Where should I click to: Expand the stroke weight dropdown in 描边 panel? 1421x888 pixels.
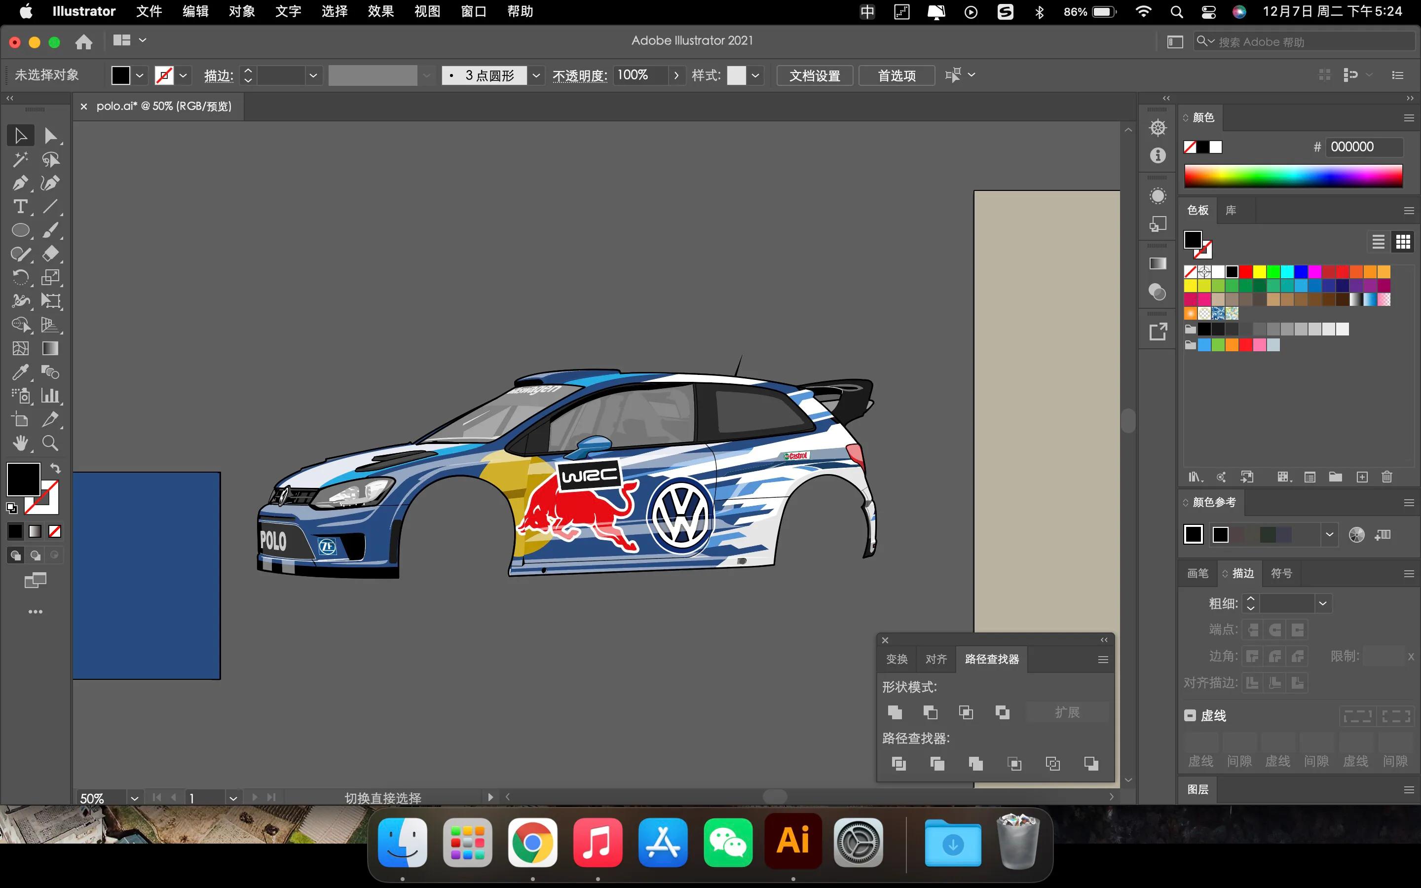[1323, 603]
